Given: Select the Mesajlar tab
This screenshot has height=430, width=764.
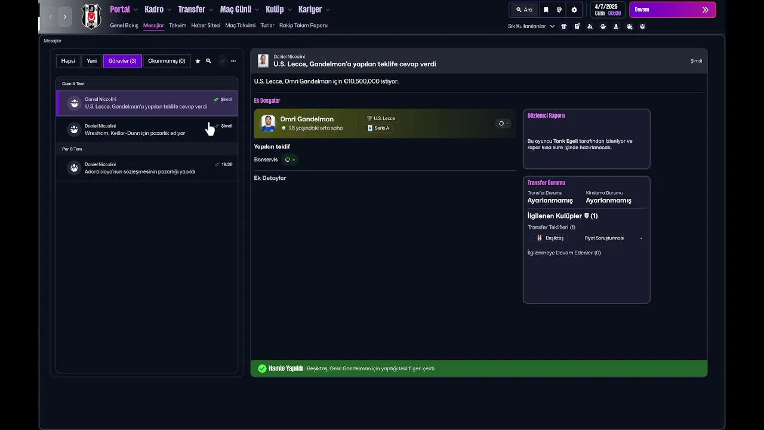Looking at the screenshot, I should (153, 26).
